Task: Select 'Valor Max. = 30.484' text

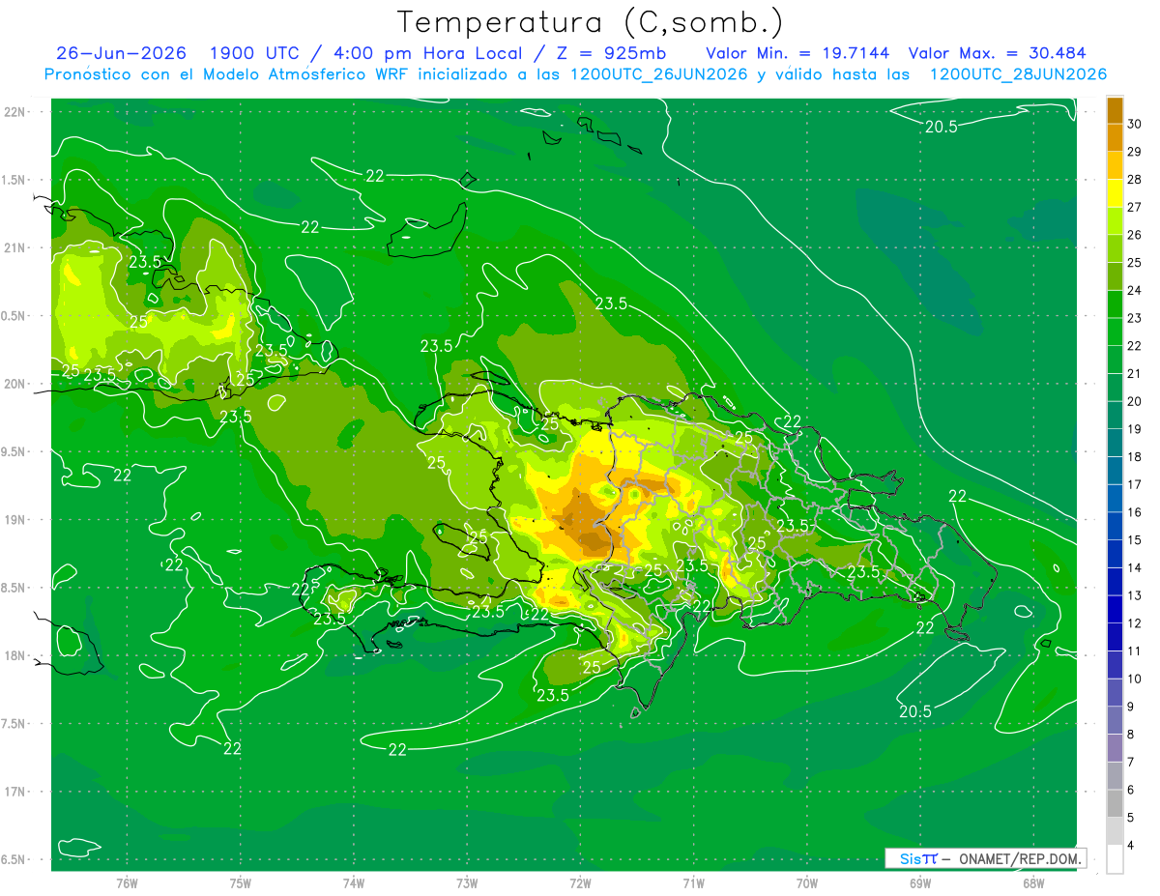Action: tap(998, 53)
